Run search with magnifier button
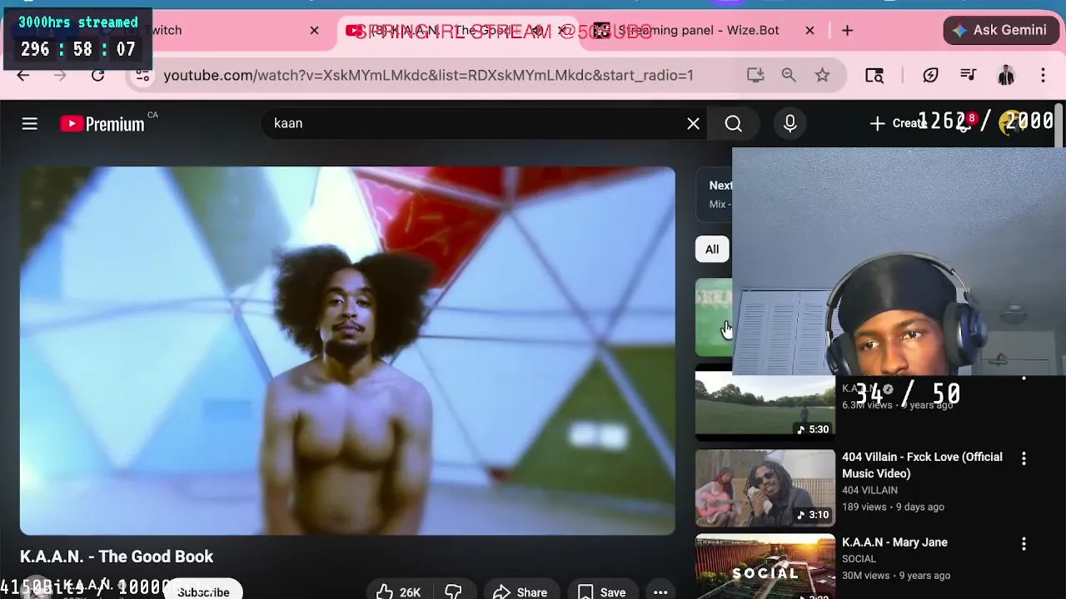The height and width of the screenshot is (599, 1066). [x=733, y=124]
